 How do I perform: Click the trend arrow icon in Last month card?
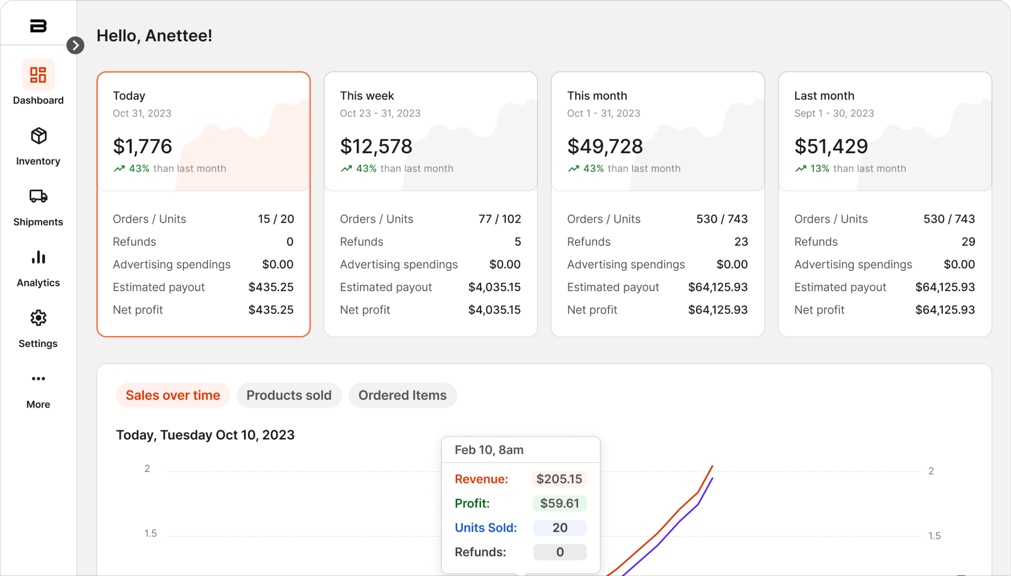[801, 169]
